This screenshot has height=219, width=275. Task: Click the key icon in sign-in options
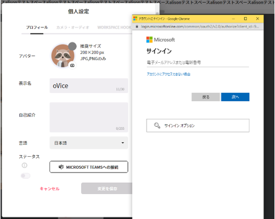(157, 126)
